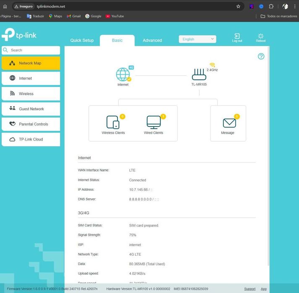The image size is (299, 293).
Task: Open the Wireless sidebar item
Action: (x=31, y=93)
